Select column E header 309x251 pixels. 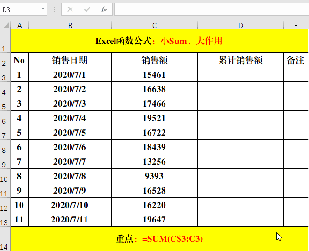click(x=295, y=25)
